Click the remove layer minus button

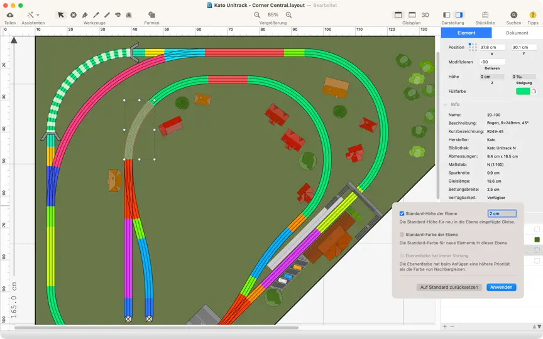coord(452,326)
